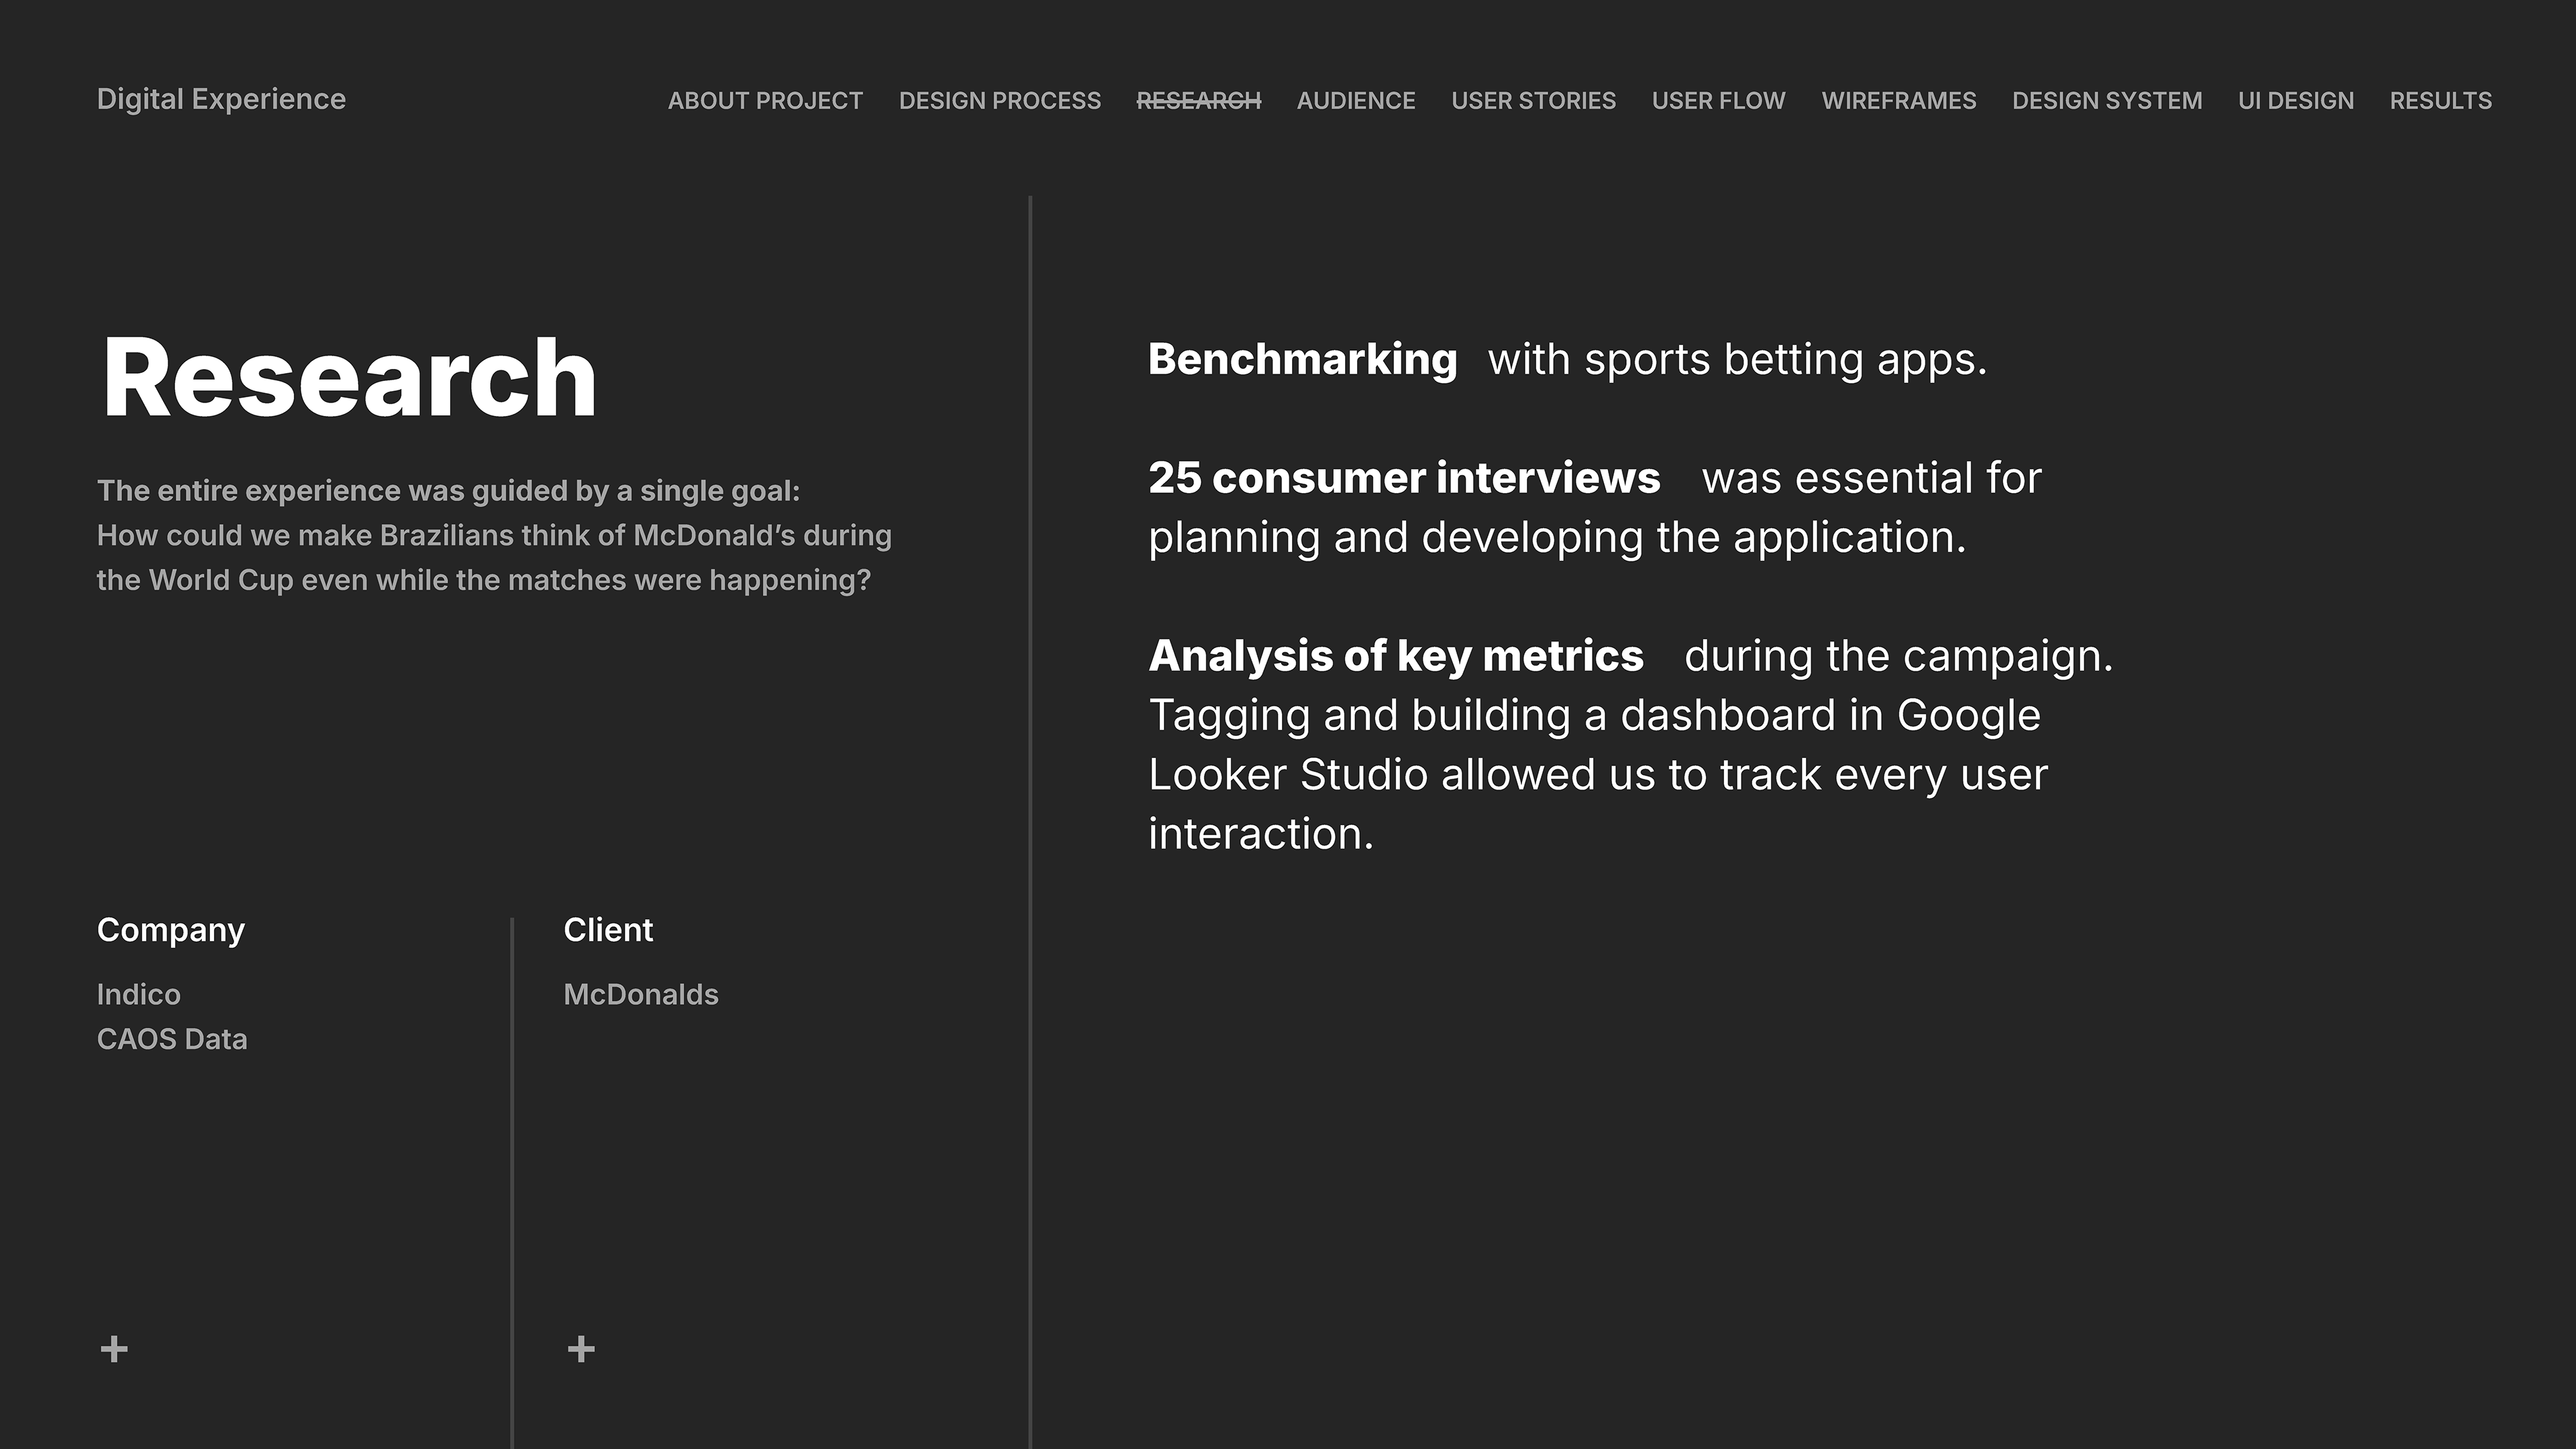Open the About Project nav item
The width and height of the screenshot is (2576, 1449).
pos(765,100)
